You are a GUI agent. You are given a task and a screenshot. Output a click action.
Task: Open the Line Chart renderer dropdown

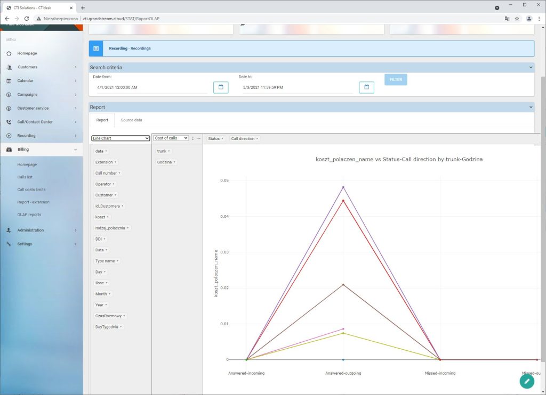(x=121, y=138)
